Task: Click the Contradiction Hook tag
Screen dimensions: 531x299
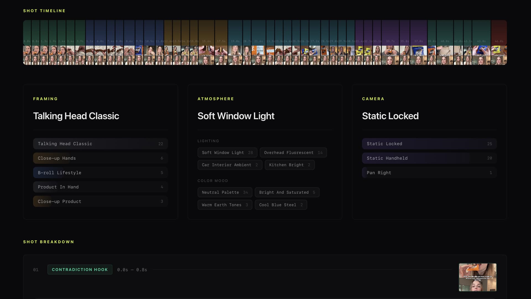Action: (80, 269)
